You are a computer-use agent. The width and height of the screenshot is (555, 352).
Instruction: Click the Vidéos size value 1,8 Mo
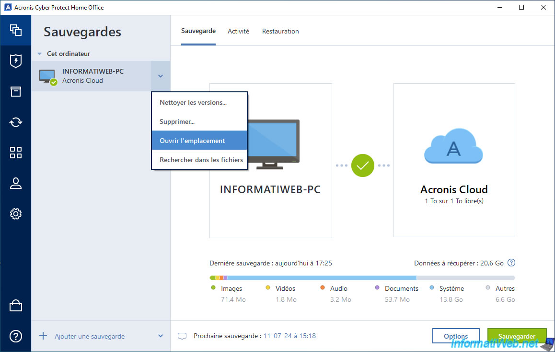click(286, 299)
